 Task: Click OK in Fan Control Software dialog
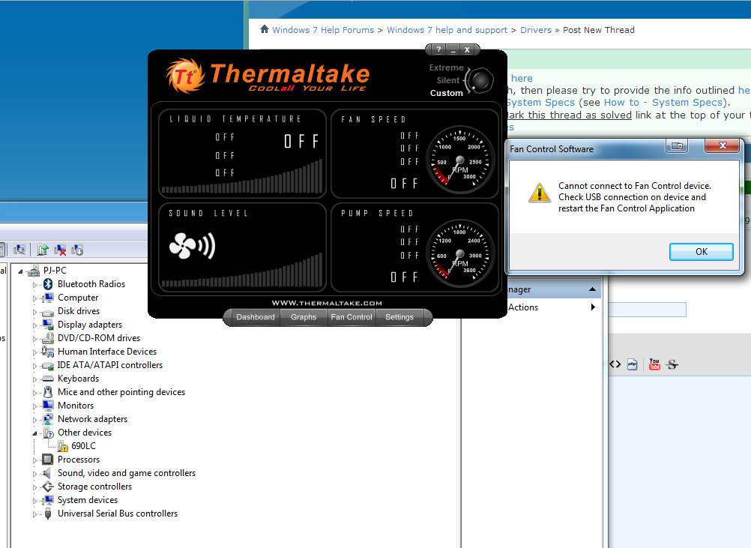(702, 251)
